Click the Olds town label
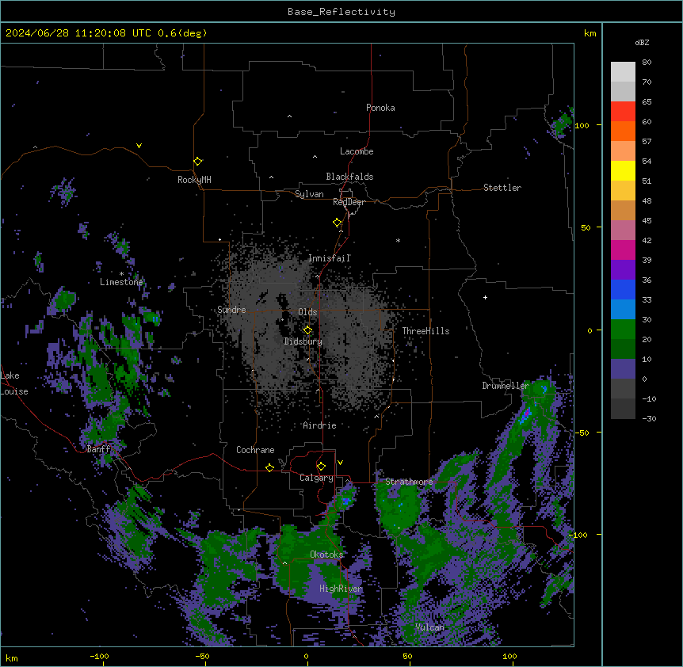Viewport: 683px width, 667px height. tap(307, 312)
